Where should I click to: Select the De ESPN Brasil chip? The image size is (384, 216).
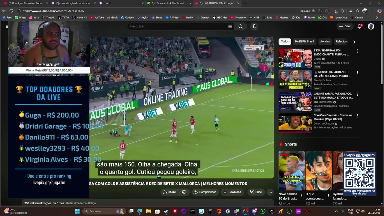[x=304, y=42]
